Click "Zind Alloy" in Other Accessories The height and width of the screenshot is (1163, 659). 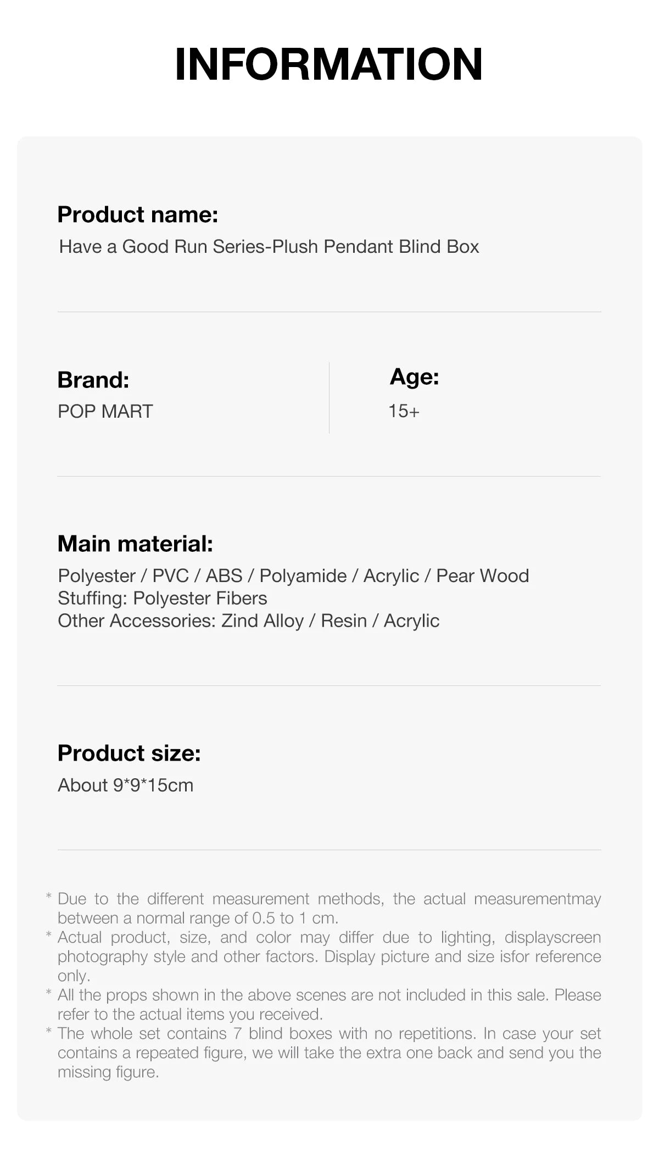(x=262, y=621)
